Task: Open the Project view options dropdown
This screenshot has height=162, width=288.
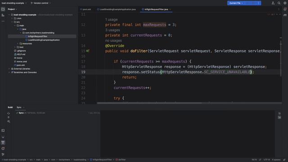Action: 12,9
